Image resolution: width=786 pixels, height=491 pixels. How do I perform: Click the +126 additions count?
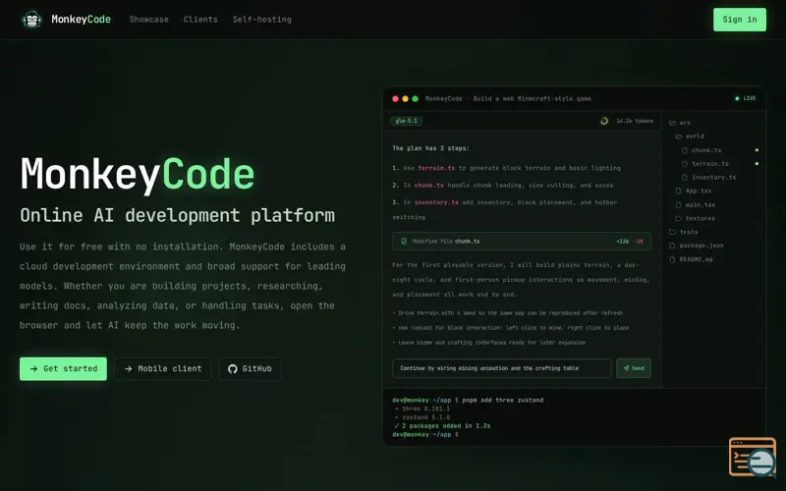coord(623,242)
